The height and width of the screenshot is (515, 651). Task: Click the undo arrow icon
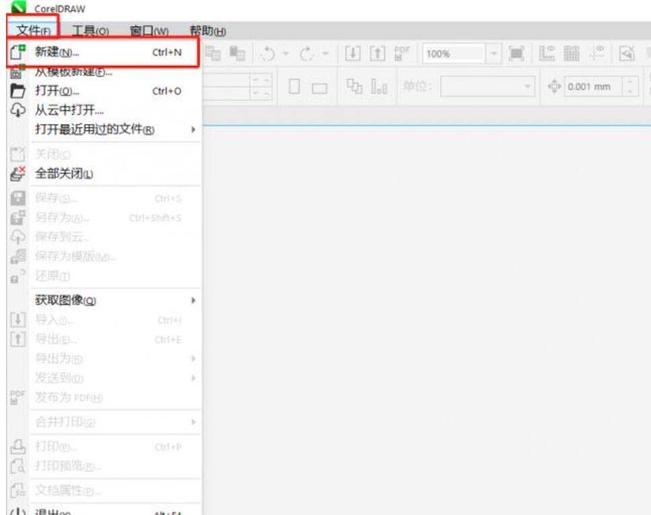[269, 54]
